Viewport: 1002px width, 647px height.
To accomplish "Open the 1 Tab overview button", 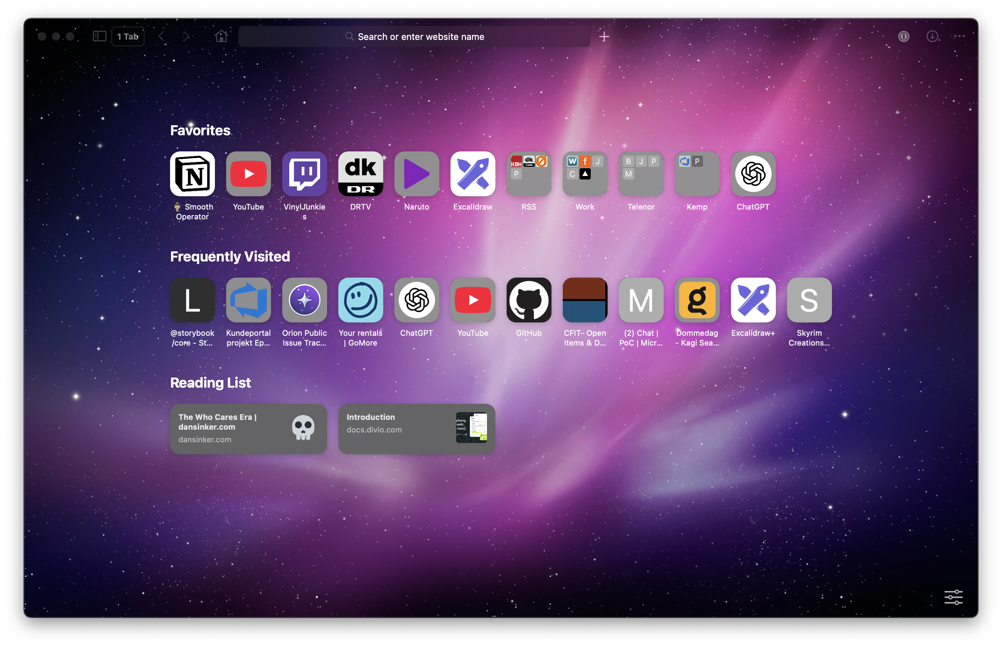I will click(128, 36).
